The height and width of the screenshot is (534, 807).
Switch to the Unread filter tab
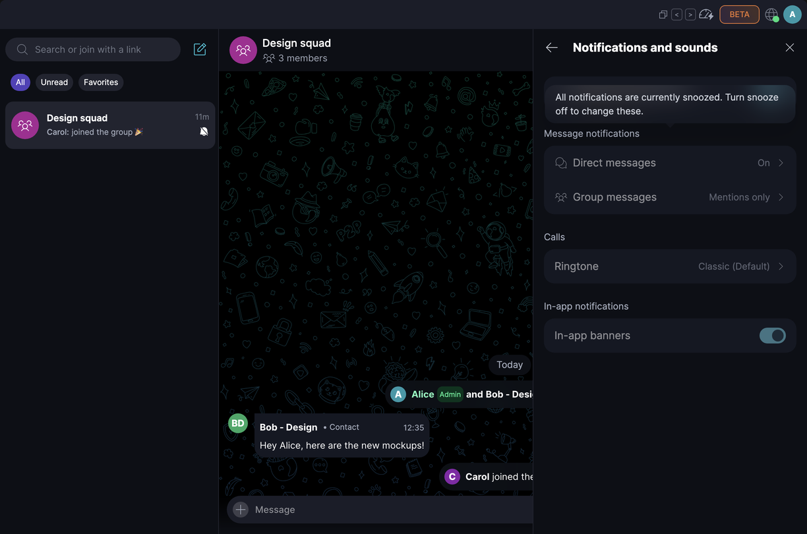pos(54,82)
